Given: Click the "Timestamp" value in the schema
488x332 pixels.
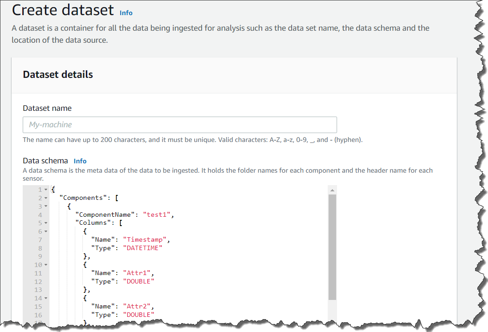Looking at the screenshot, I should pos(145,240).
